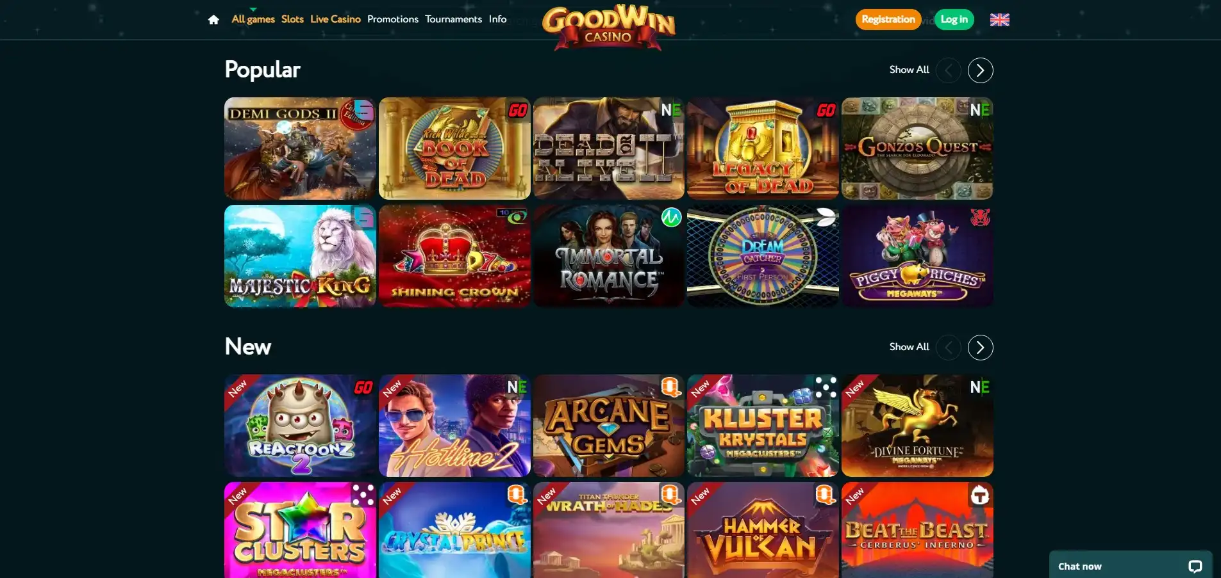Open the All games menu
This screenshot has width=1221, height=578.
click(x=253, y=19)
